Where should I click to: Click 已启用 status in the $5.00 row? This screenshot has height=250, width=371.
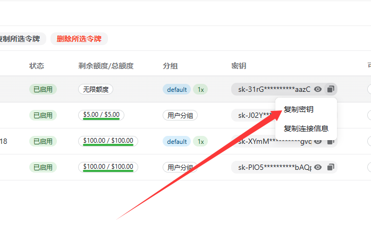[x=43, y=115]
